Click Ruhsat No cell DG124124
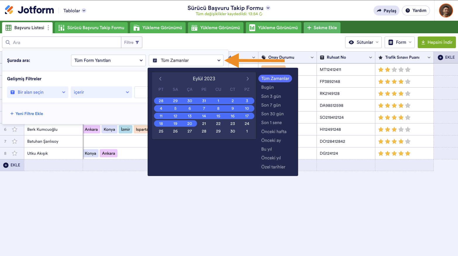Screen dimensions: 458x256 click(x=346, y=153)
